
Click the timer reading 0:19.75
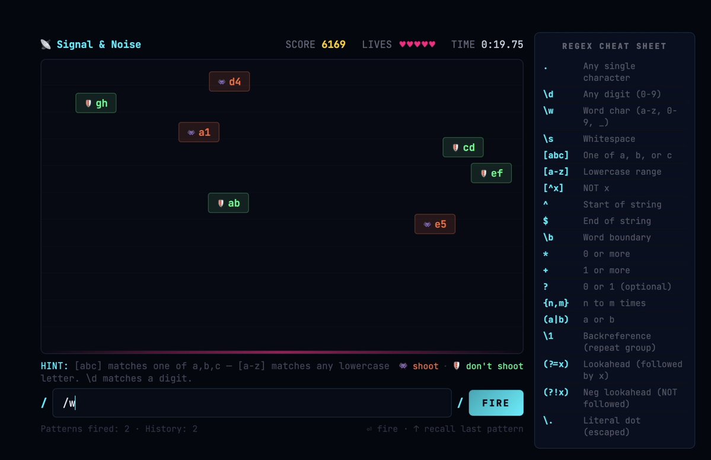tap(502, 44)
